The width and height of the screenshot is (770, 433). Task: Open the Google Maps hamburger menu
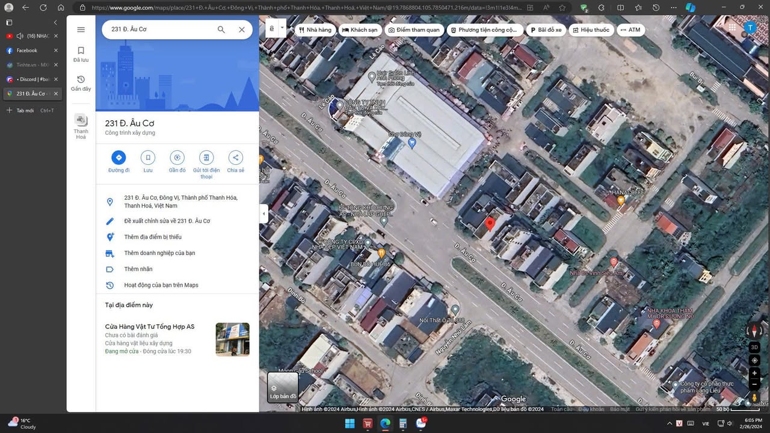[81, 29]
